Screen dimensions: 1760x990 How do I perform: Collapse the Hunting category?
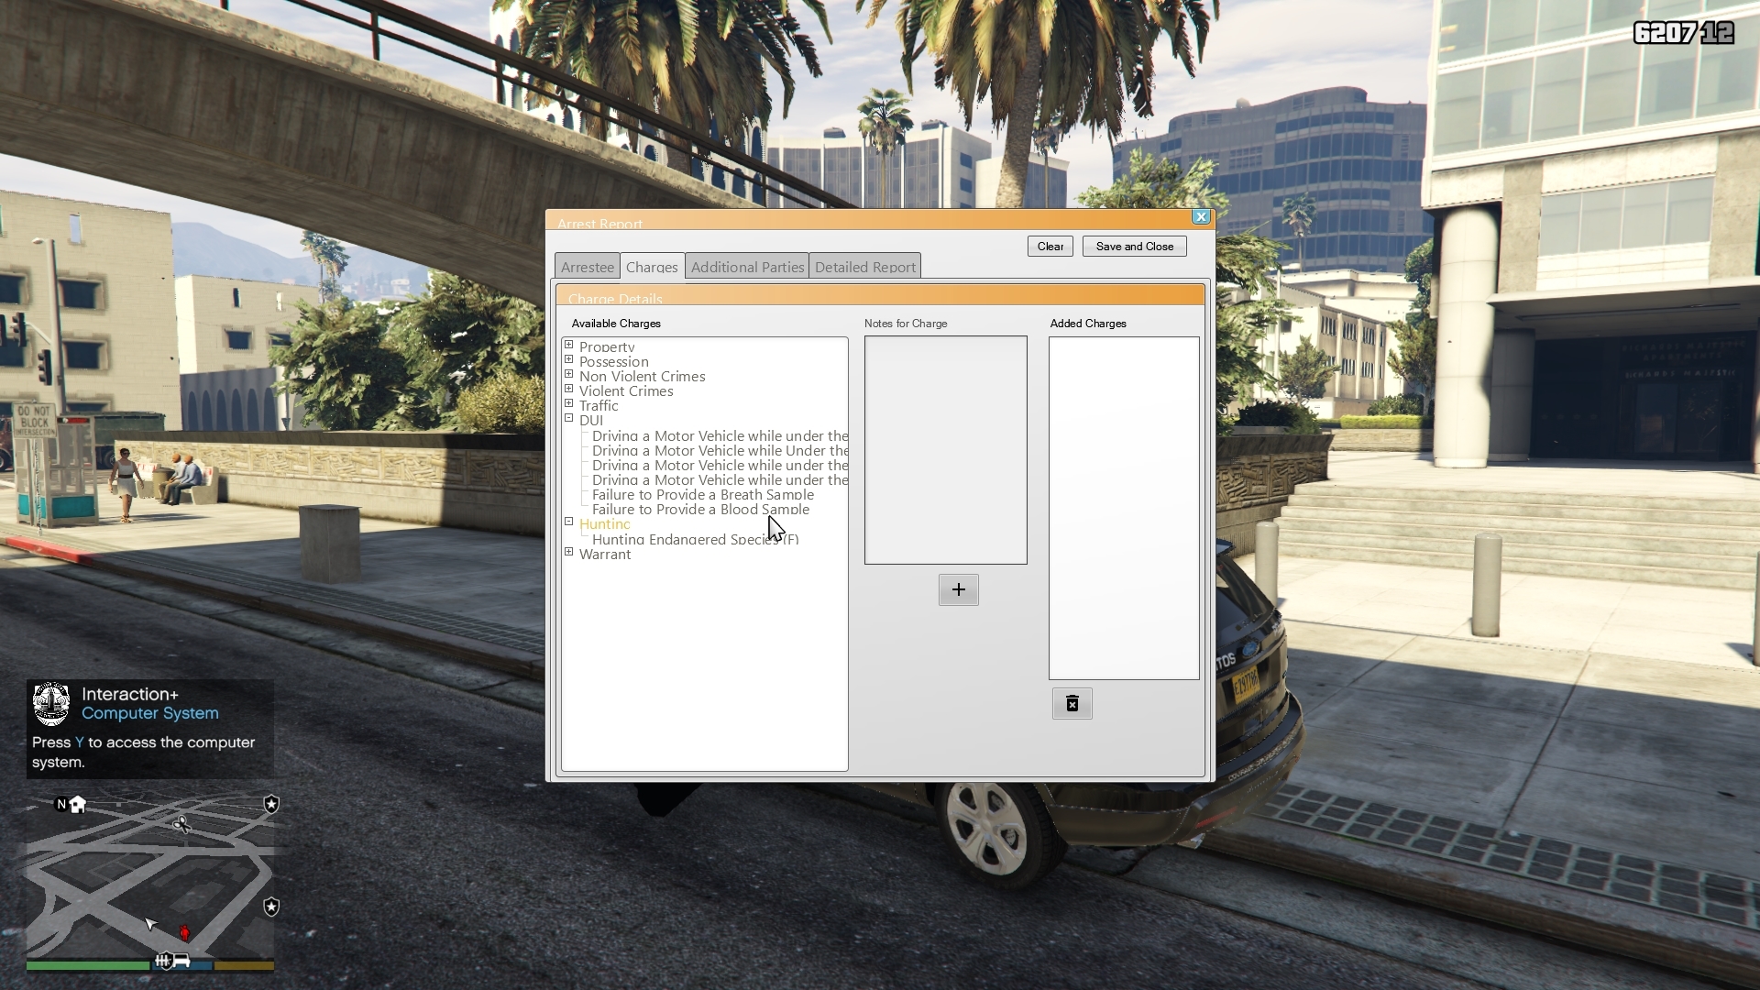569,522
